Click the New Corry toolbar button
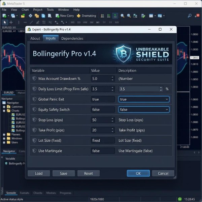Viewport: 202px width, 202px height. [65, 16]
